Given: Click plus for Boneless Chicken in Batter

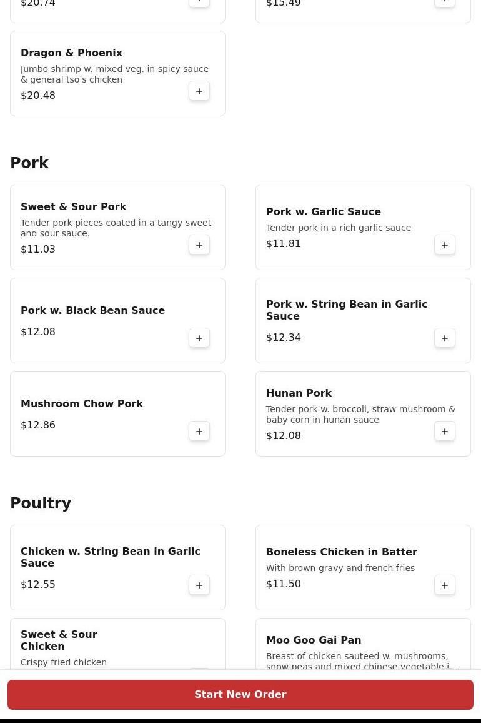Looking at the screenshot, I should click(x=445, y=585).
